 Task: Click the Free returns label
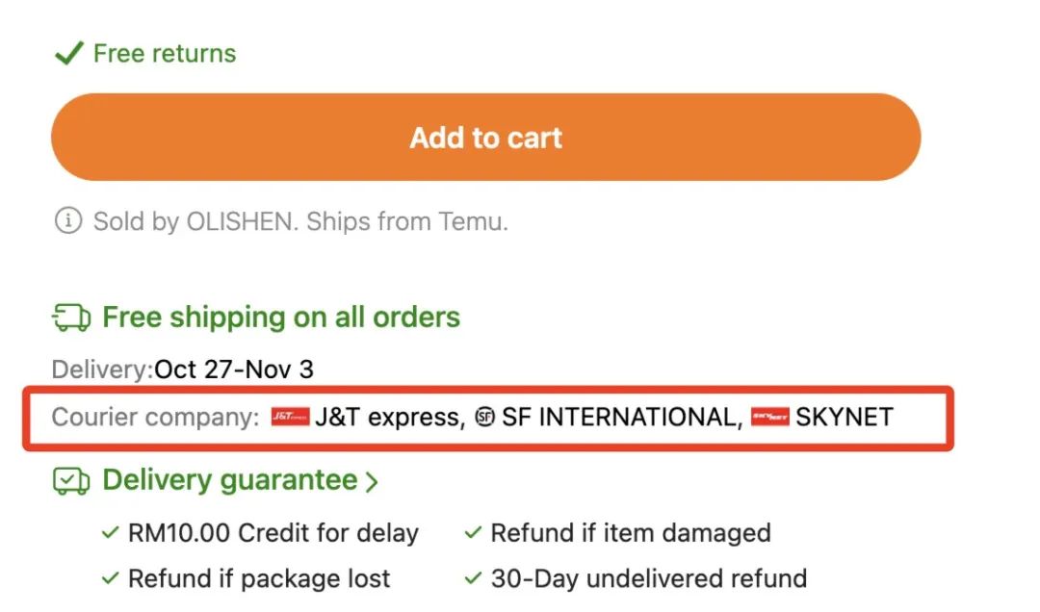tap(165, 53)
